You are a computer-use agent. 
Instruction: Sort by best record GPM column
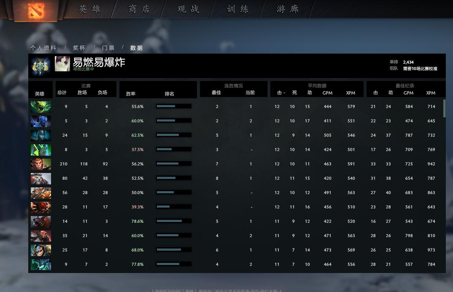click(408, 93)
